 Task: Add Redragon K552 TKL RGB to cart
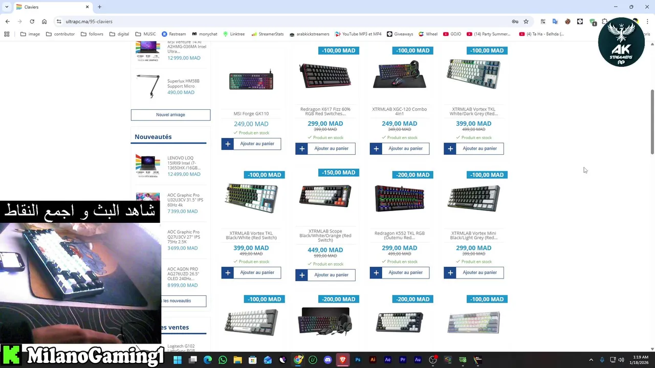400,272
